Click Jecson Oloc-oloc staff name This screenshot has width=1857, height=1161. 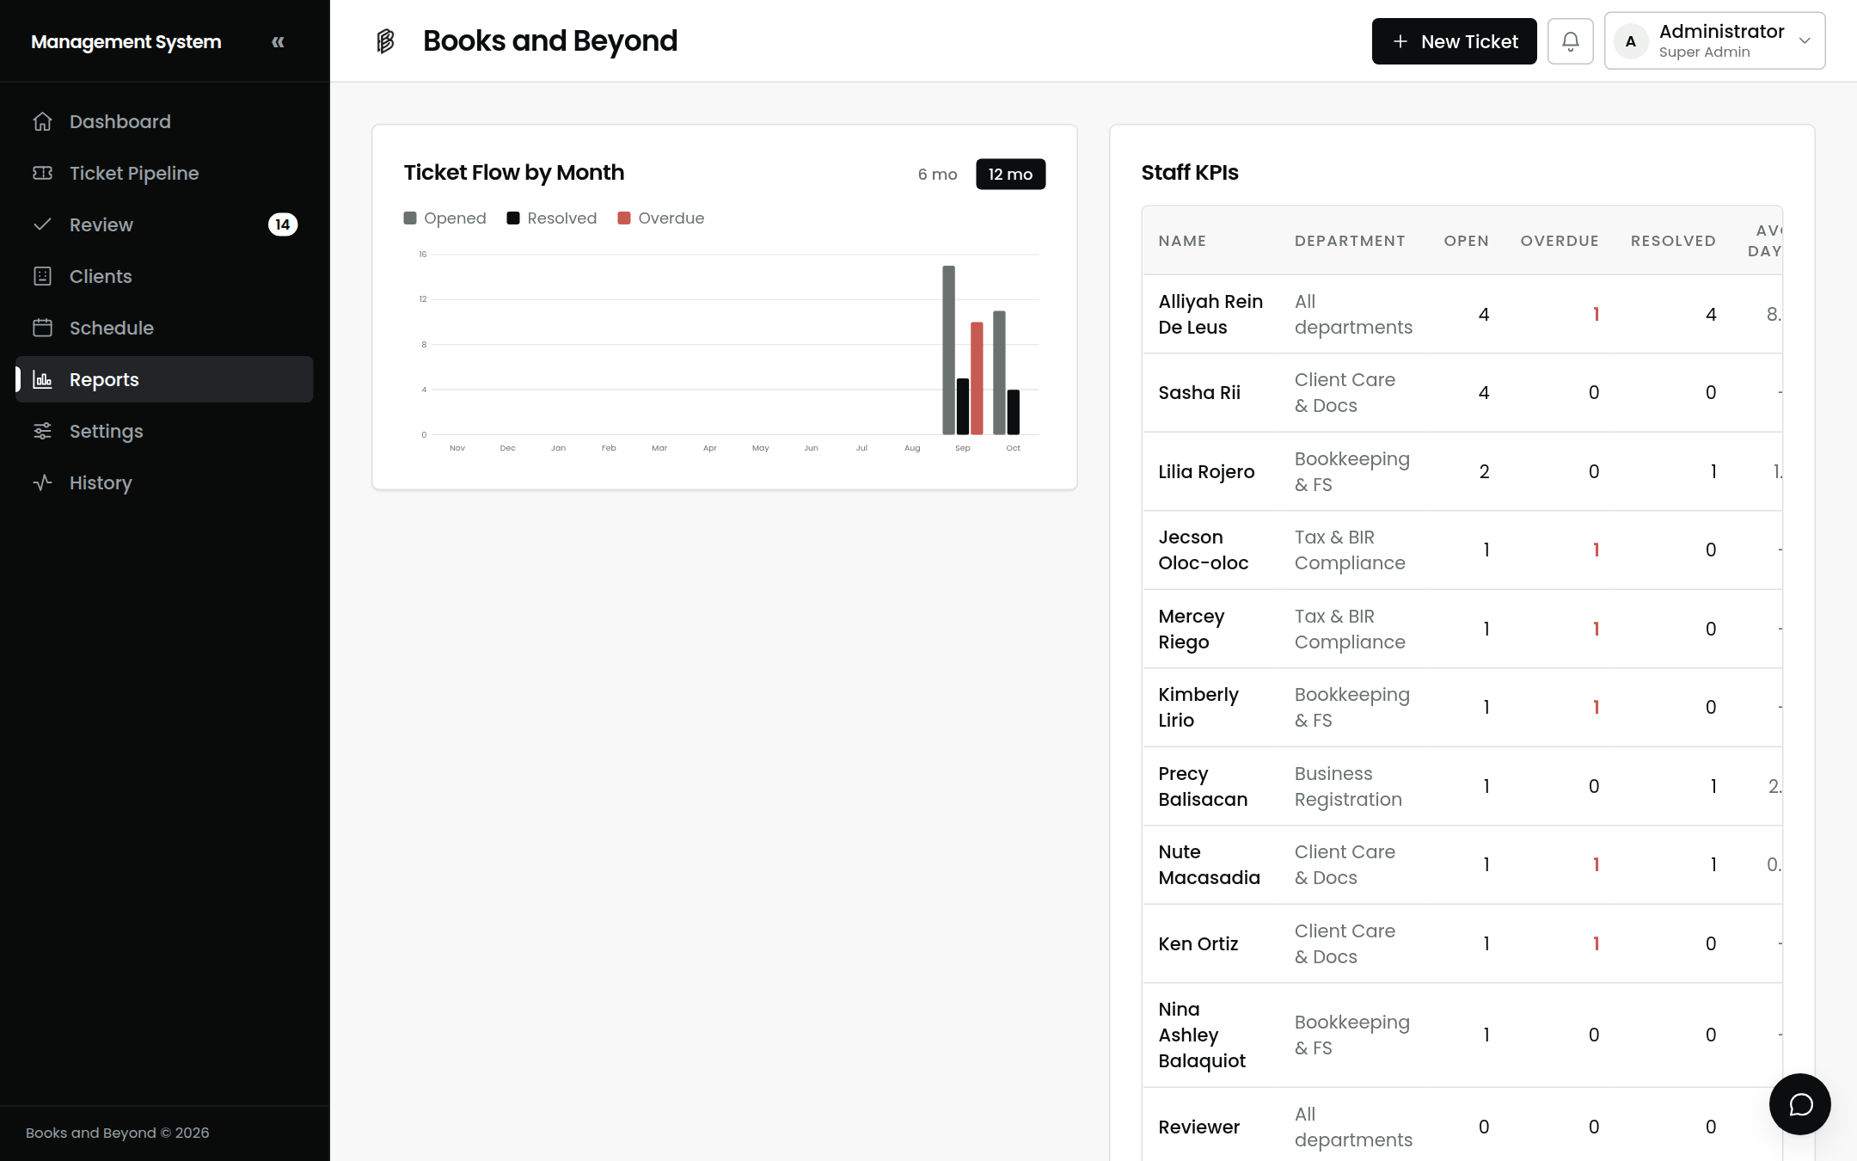coord(1204,550)
